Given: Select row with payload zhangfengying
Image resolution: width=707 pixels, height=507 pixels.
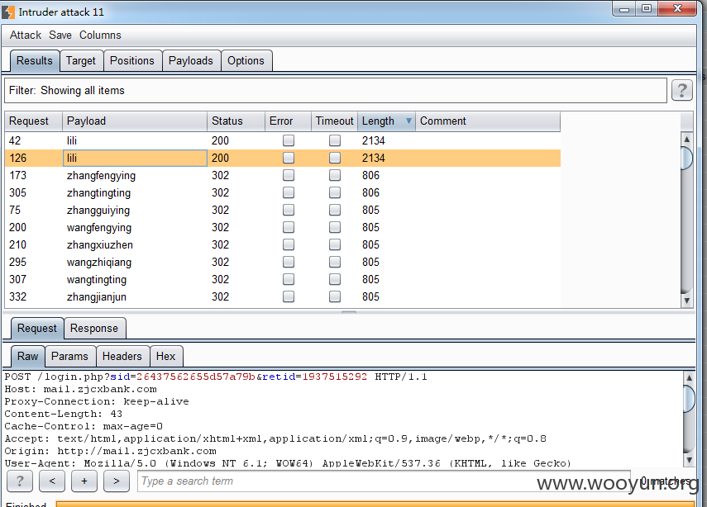Looking at the screenshot, I should tap(283, 175).
